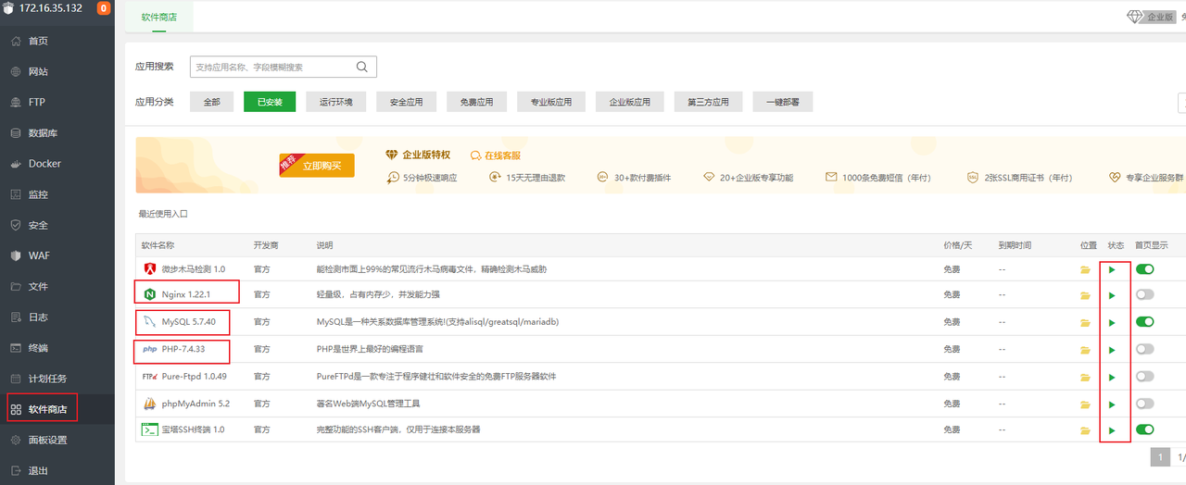1186x485 pixels.
Task: Filter by 一键部署 category
Action: pyautogui.click(x=783, y=102)
